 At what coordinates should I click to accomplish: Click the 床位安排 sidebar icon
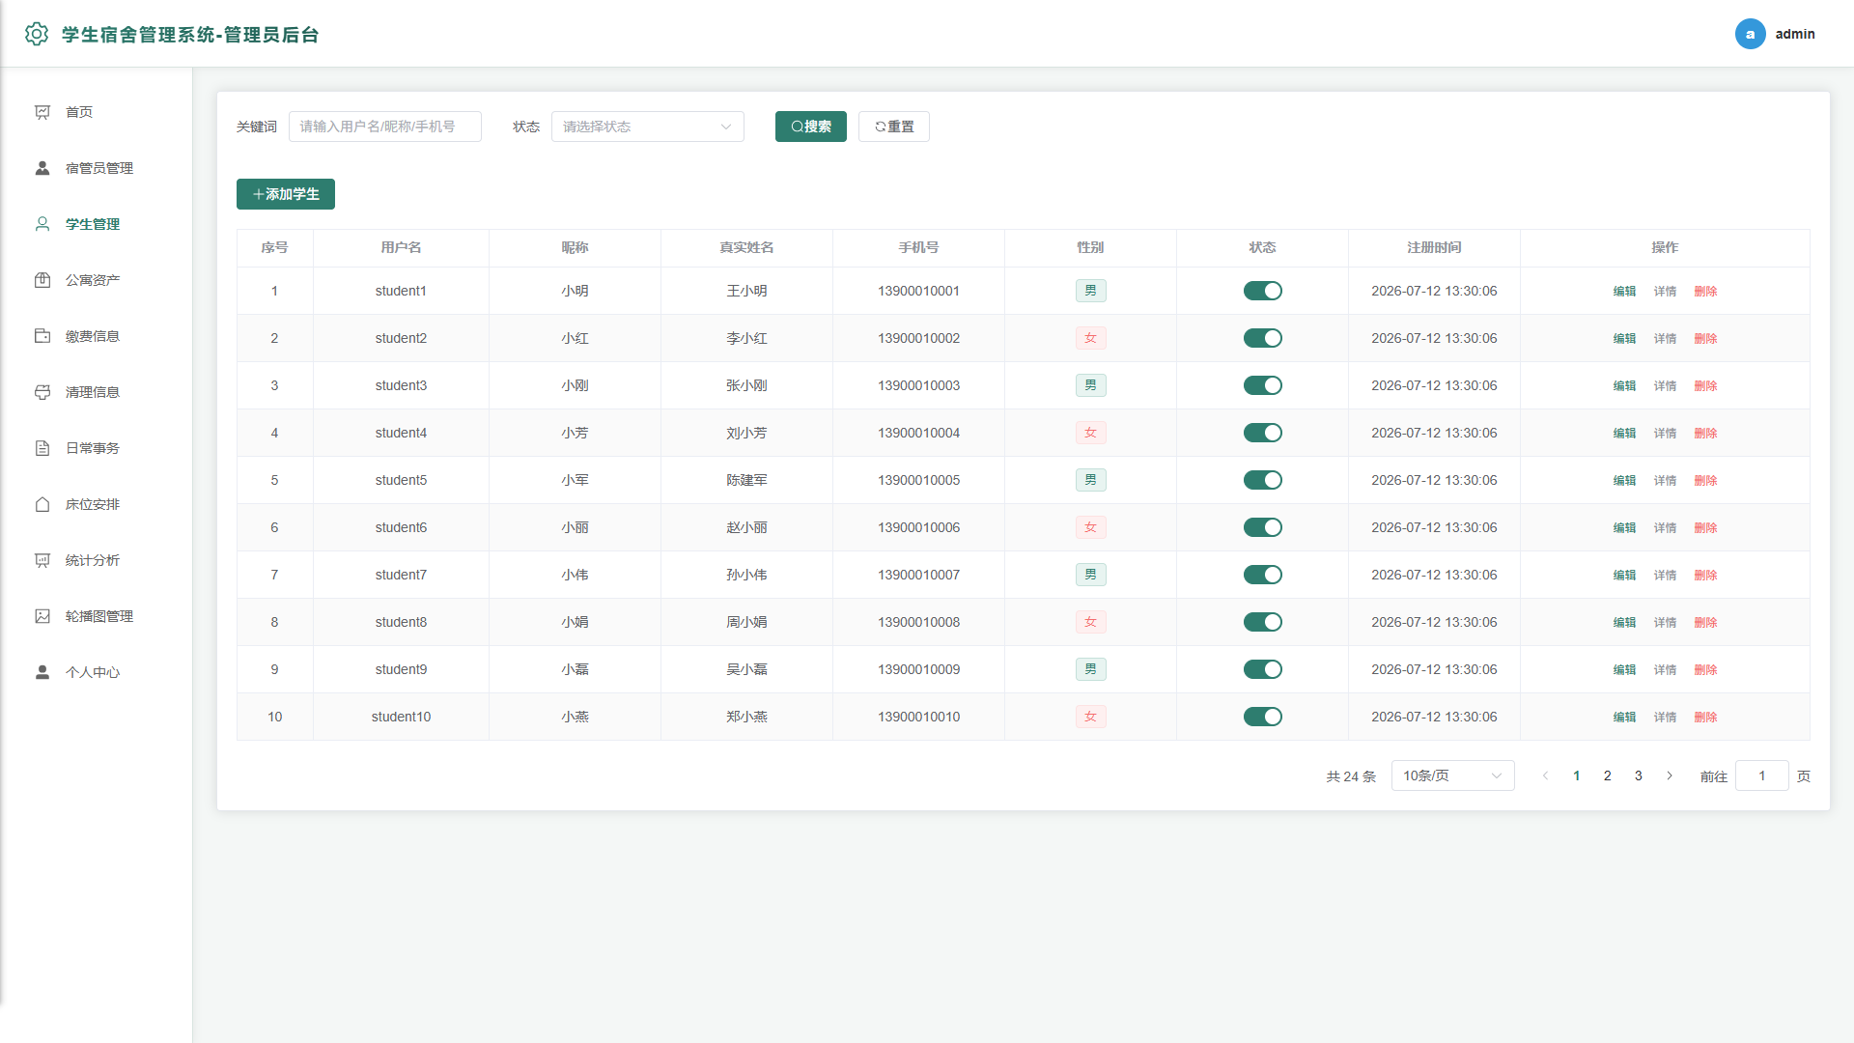(x=42, y=504)
